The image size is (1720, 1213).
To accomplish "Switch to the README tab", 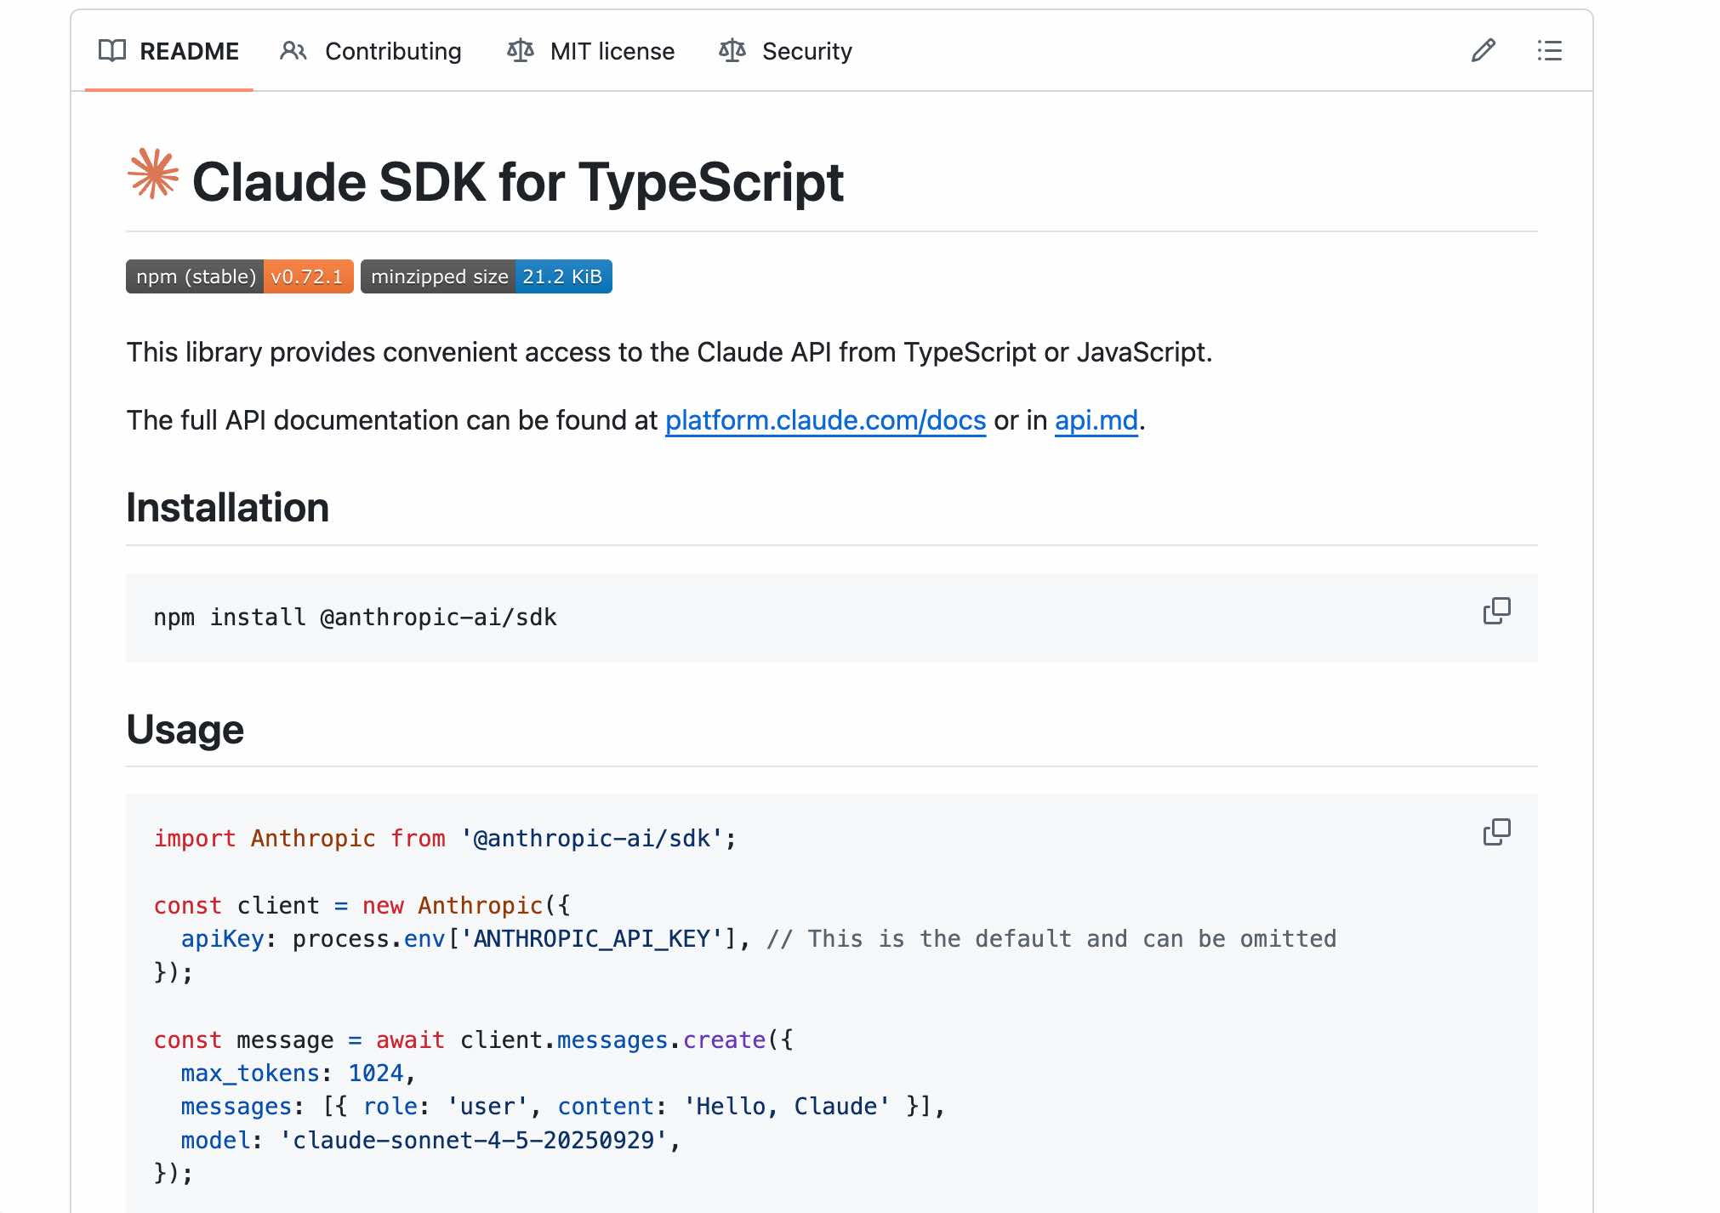I will pyautogui.click(x=189, y=51).
